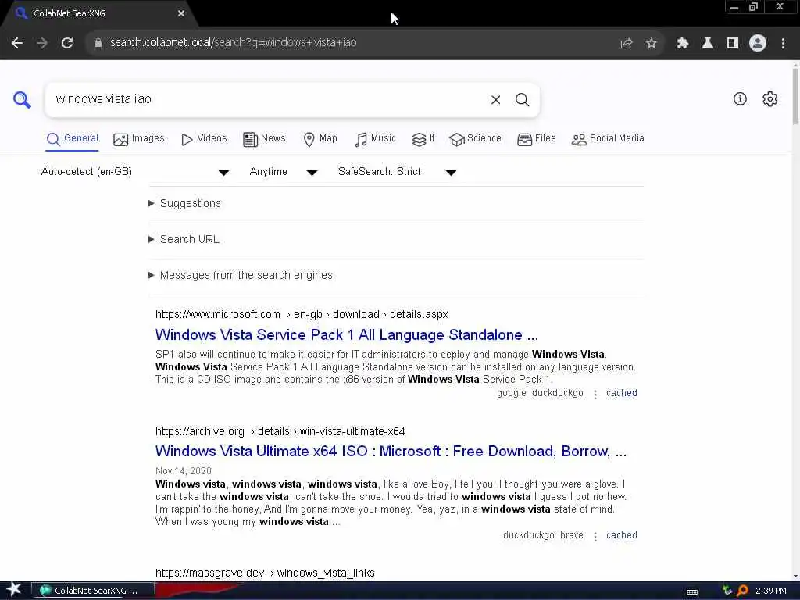
Task: Click the 'brave' engine label
Action: point(571,535)
